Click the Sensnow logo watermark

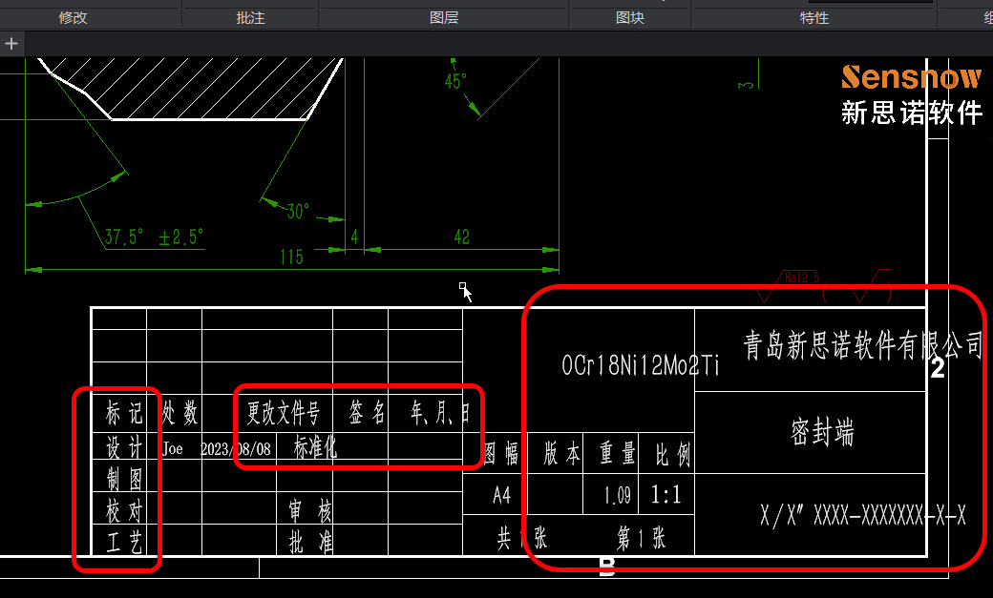(x=911, y=77)
